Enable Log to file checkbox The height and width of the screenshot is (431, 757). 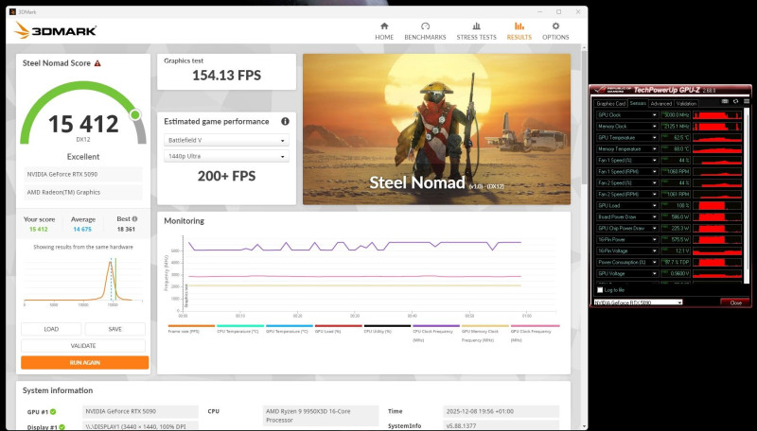pos(600,290)
